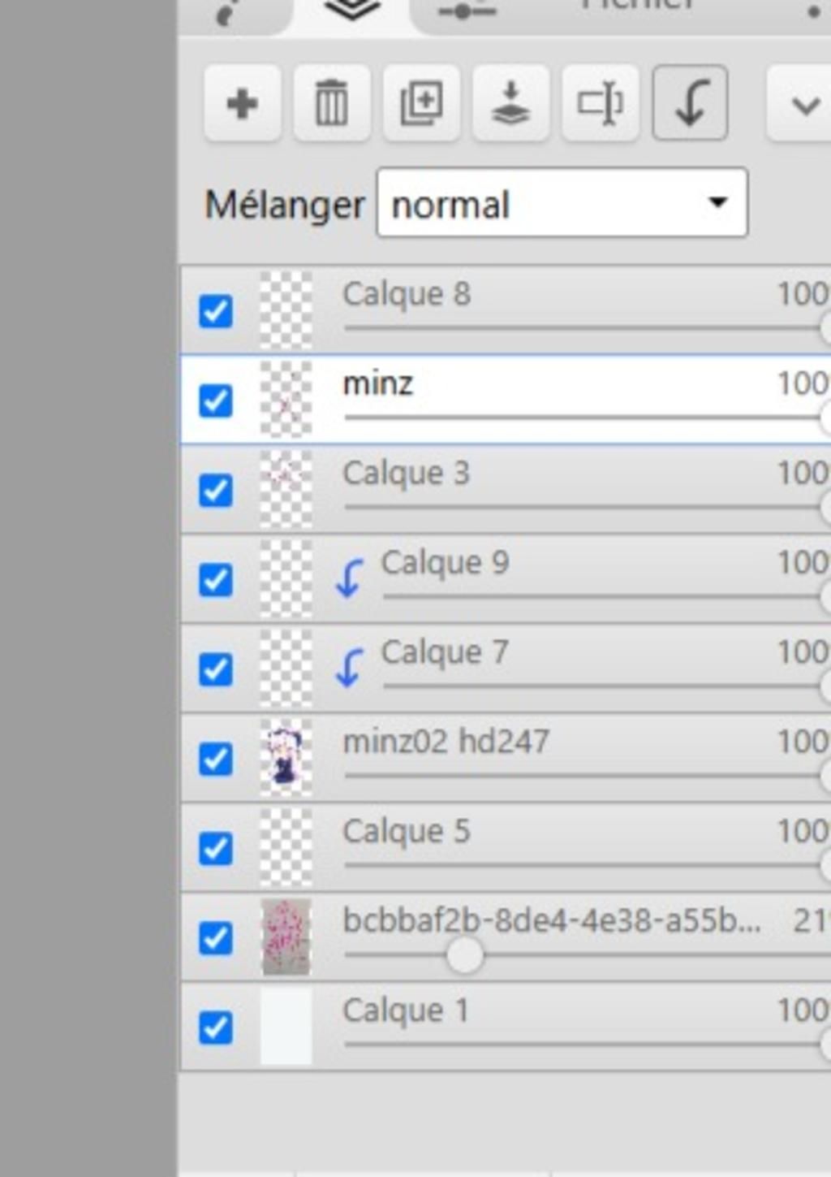
Task: Select the Calque 5 layer name
Action: point(407,831)
